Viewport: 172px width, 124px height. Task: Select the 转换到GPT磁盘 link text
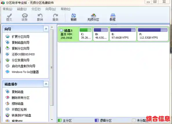tap(21, 115)
